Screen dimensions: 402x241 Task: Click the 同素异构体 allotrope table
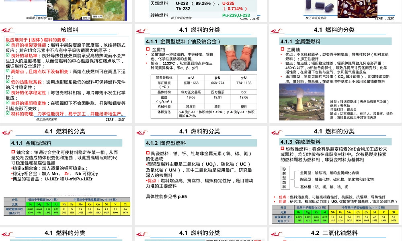(x=204, y=96)
